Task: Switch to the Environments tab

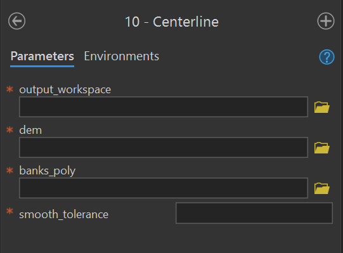Action: pos(121,56)
